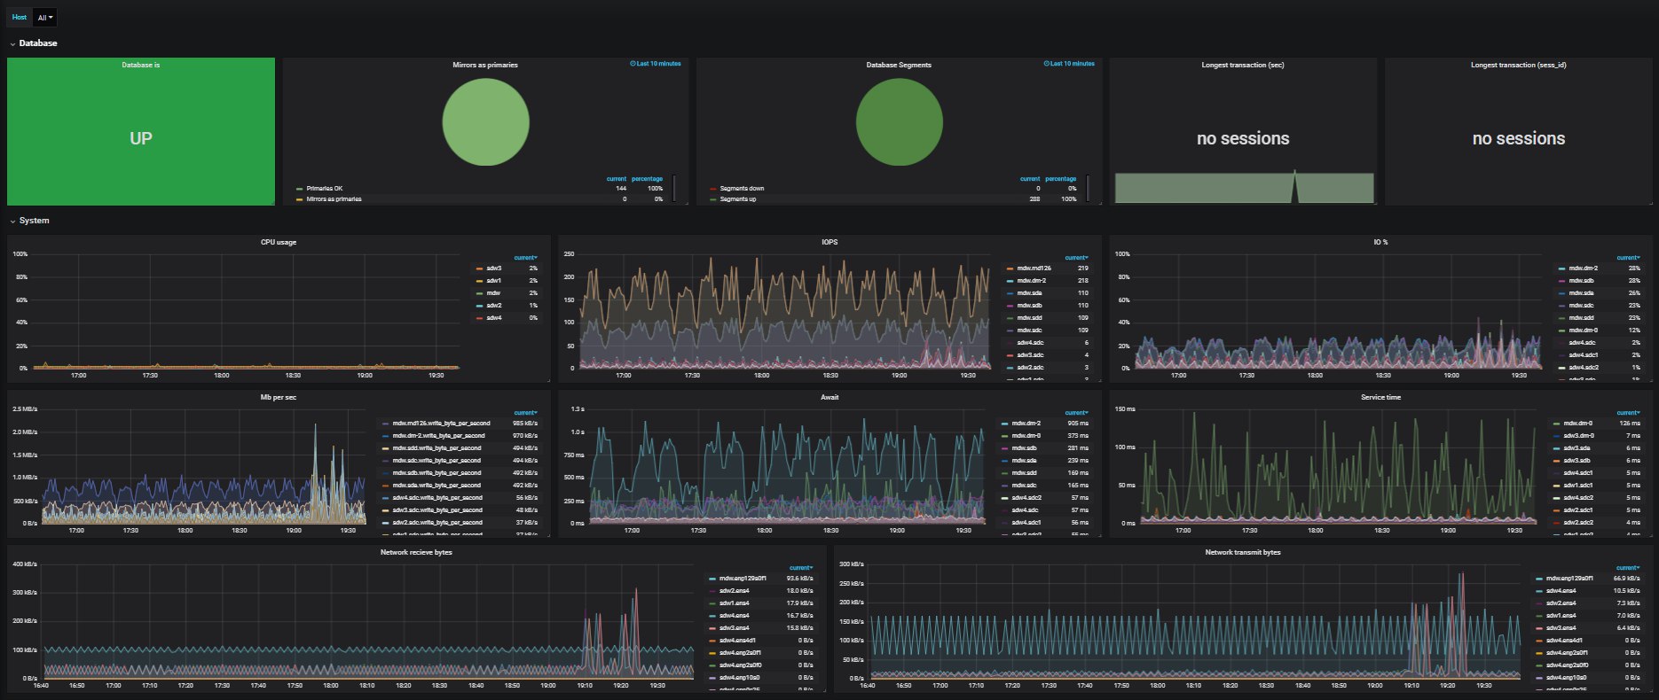Image resolution: width=1659 pixels, height=700 pixels.
Task: Click the Network recieve bytes panel title
Action: (x=416, y=552)
